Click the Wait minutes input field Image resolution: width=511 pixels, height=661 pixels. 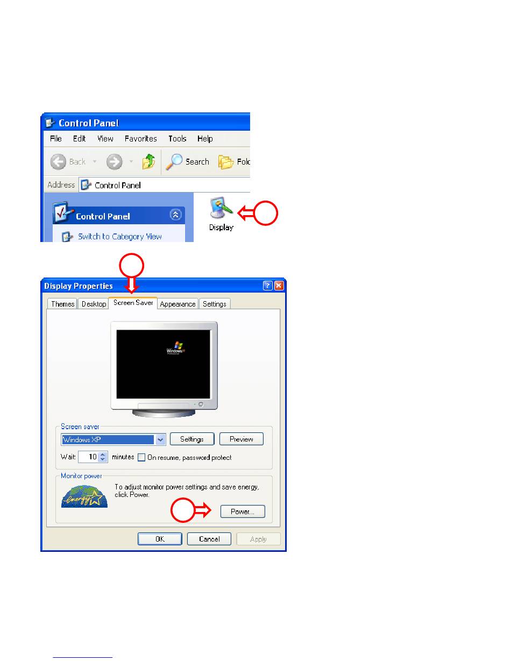[x=88, y=457]
